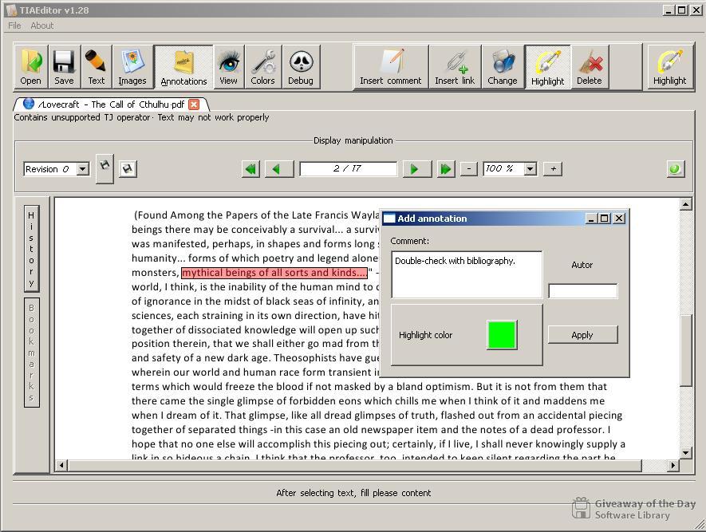Click the horizontal scrollbar thumb of the document
The image size is (706, 532).
coord(355,465)
